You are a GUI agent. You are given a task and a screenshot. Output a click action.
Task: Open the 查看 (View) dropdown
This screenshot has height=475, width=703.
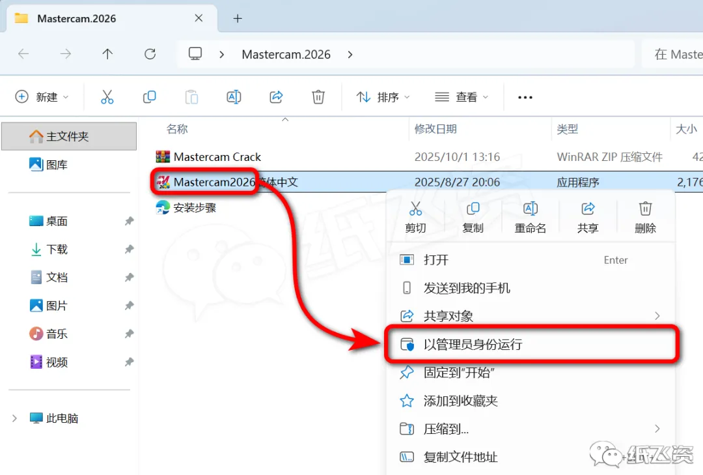(462, 97)
